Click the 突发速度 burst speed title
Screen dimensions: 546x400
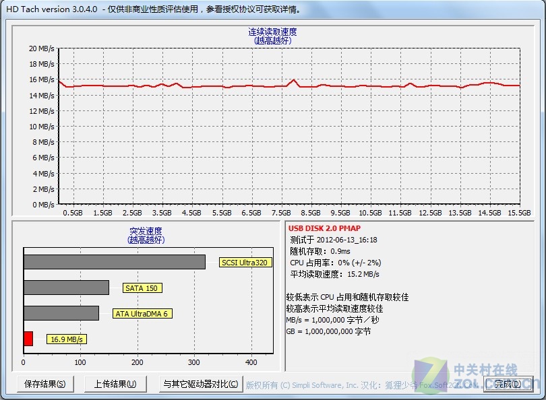tap(146, 231)
